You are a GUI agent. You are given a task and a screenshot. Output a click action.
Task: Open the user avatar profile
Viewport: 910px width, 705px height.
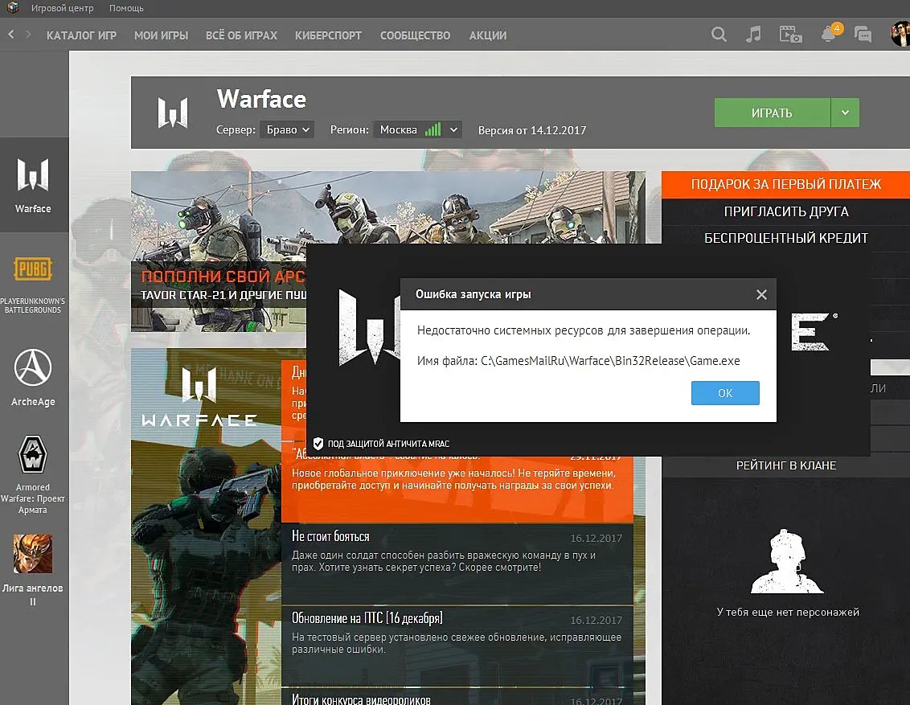click(x=900, y=34)
